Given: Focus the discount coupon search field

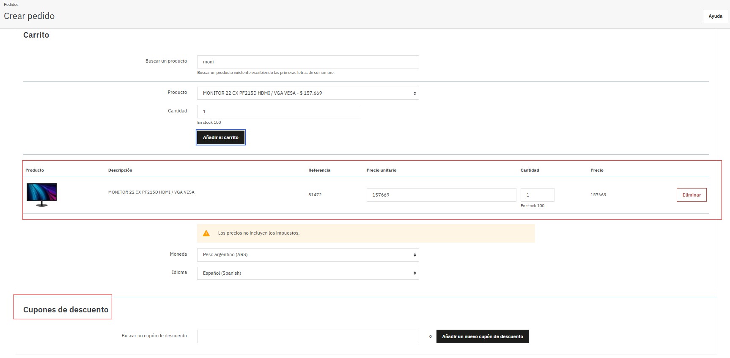Looking at the screenshot, I should point(307,336).
